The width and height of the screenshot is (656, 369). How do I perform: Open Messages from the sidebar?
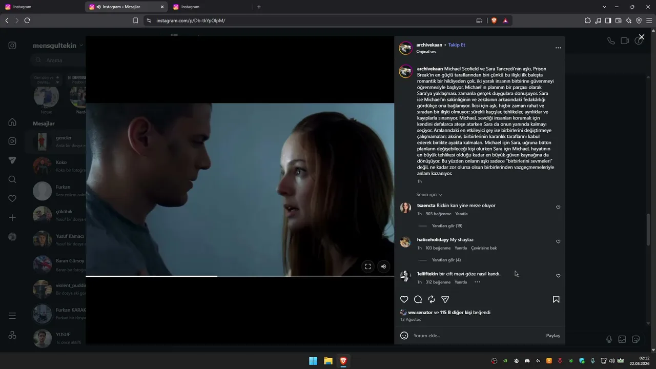coord(12,160)
